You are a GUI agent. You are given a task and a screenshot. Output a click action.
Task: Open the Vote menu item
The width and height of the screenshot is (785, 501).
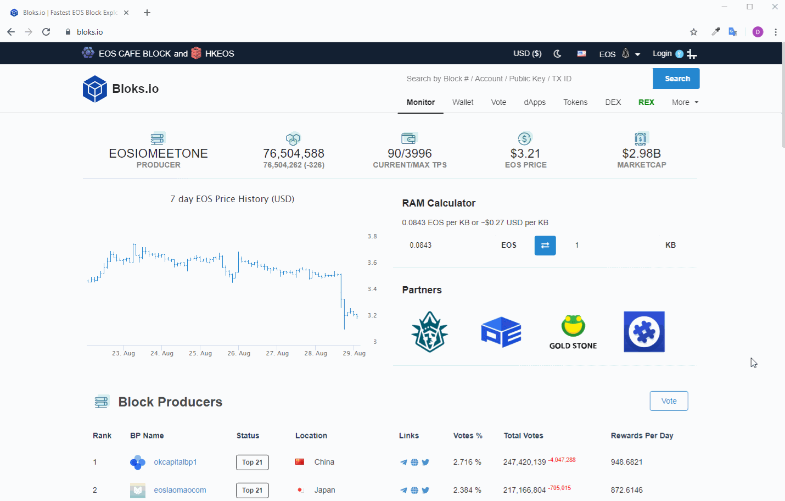pyautogui.click(x=498, y=102)
